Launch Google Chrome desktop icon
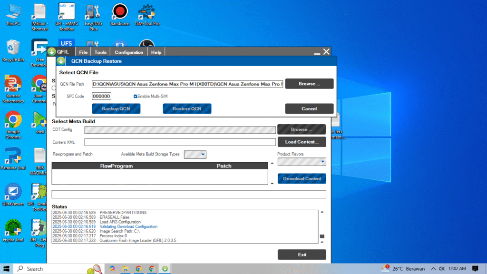Image resolution: width=487 pixels, height=274 pixels. point(13,125)
